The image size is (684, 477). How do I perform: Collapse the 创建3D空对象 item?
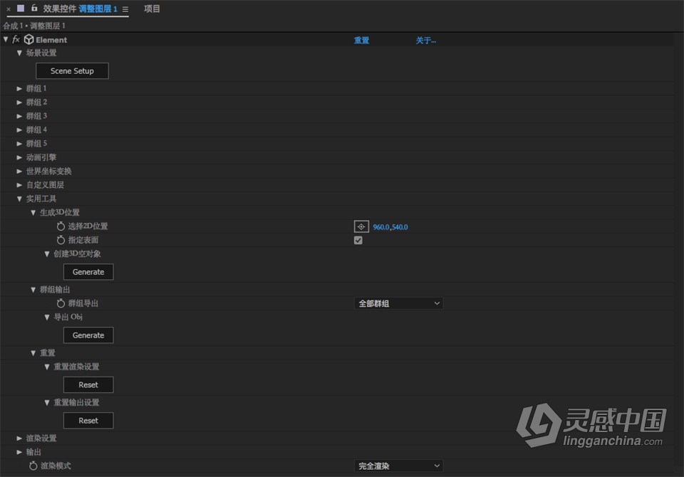tap(47, 254)
